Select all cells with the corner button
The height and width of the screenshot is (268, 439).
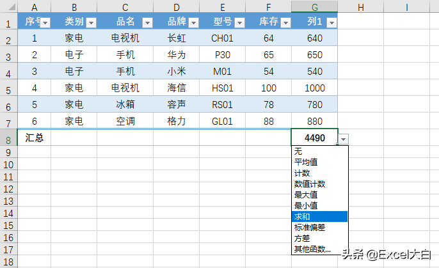click(x=9, y=6)
